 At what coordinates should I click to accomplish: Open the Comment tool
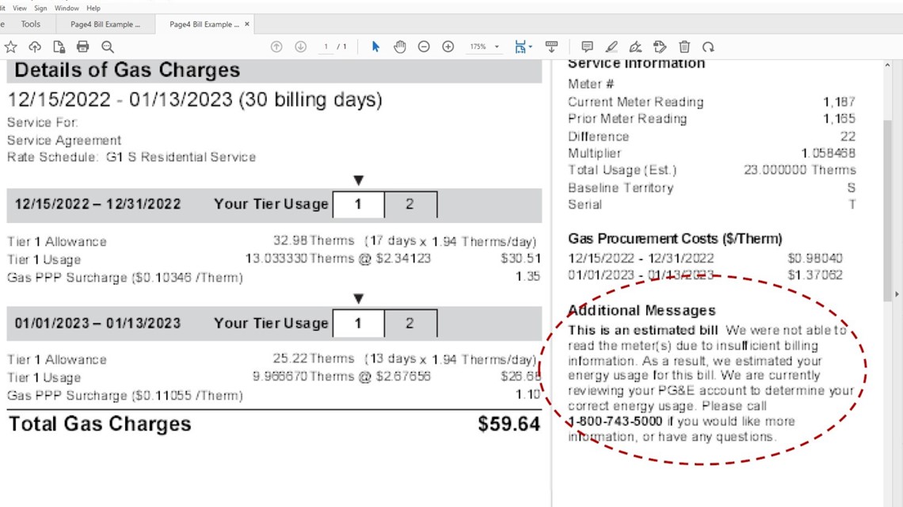[587, 47]
